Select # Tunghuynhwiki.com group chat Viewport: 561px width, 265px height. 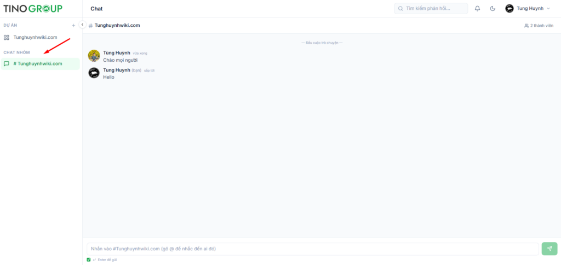click(40, 64)
